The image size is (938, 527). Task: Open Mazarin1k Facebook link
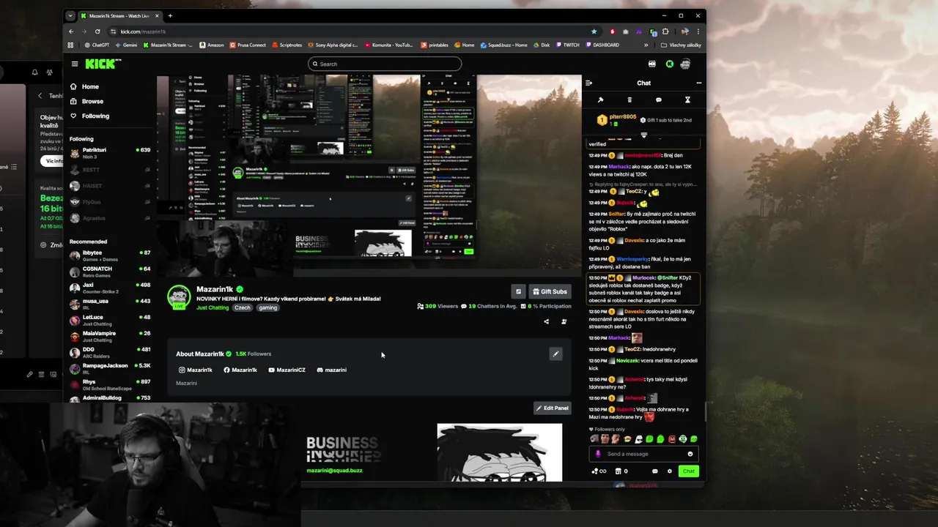tap(240, 370)
